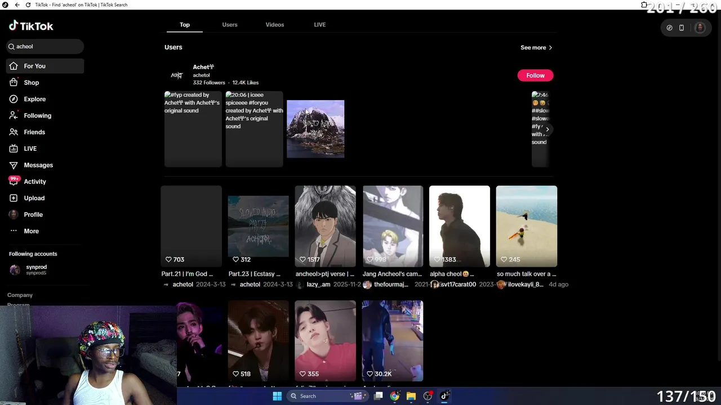Open Task View on the taskbar
This screenshot has width=721, height=405.
(379, 396)
